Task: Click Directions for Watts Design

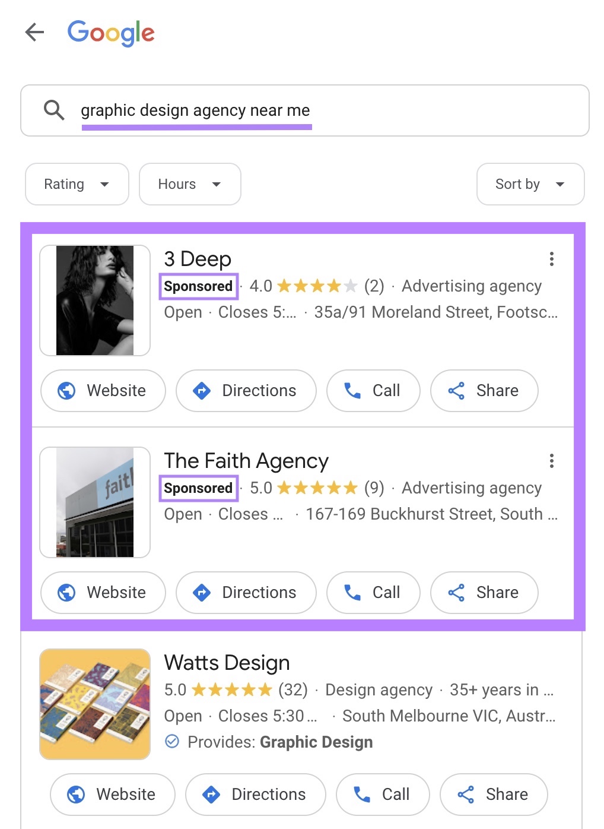Action: tap(255, 795)
